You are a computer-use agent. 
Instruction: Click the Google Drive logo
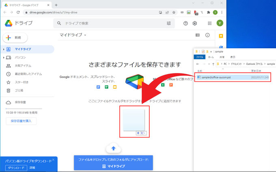pos(9,23)
